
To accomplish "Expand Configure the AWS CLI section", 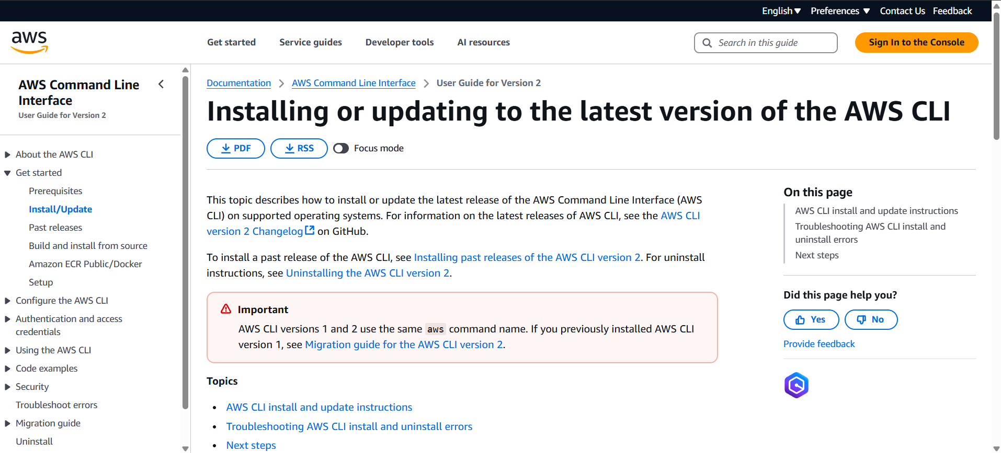I will (x=7, y=301).
